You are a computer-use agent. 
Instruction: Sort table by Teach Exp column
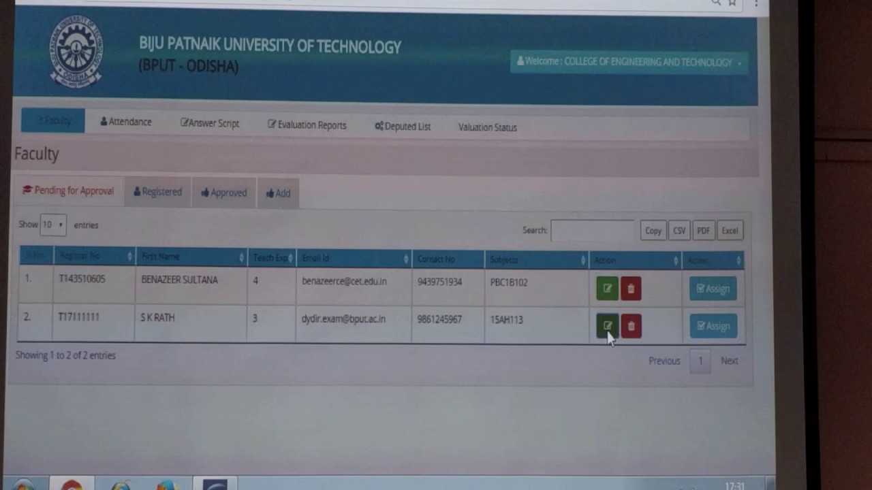click(271, 258)
